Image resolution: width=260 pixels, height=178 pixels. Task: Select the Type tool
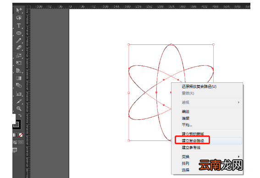pyautogui.click(x=19, y=26)
